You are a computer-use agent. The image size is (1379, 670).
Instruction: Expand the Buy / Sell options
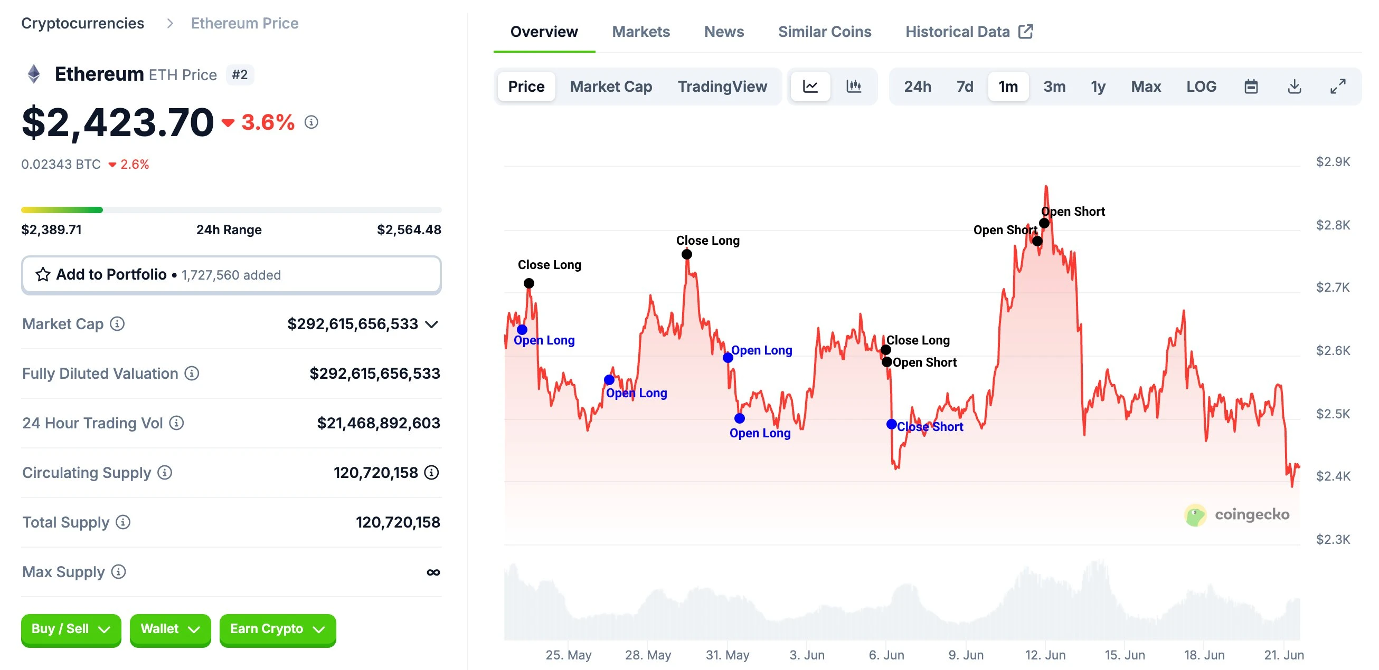[71, 629]
